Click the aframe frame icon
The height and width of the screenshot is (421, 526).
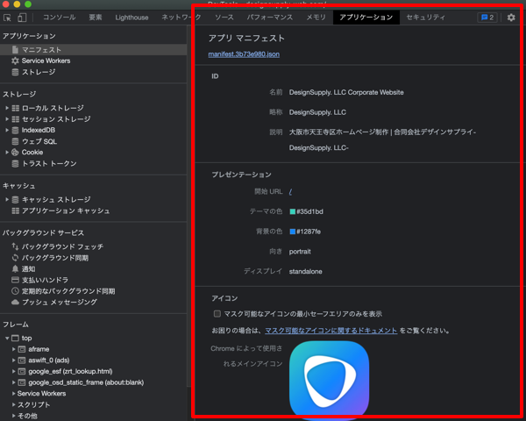[22, 349]
